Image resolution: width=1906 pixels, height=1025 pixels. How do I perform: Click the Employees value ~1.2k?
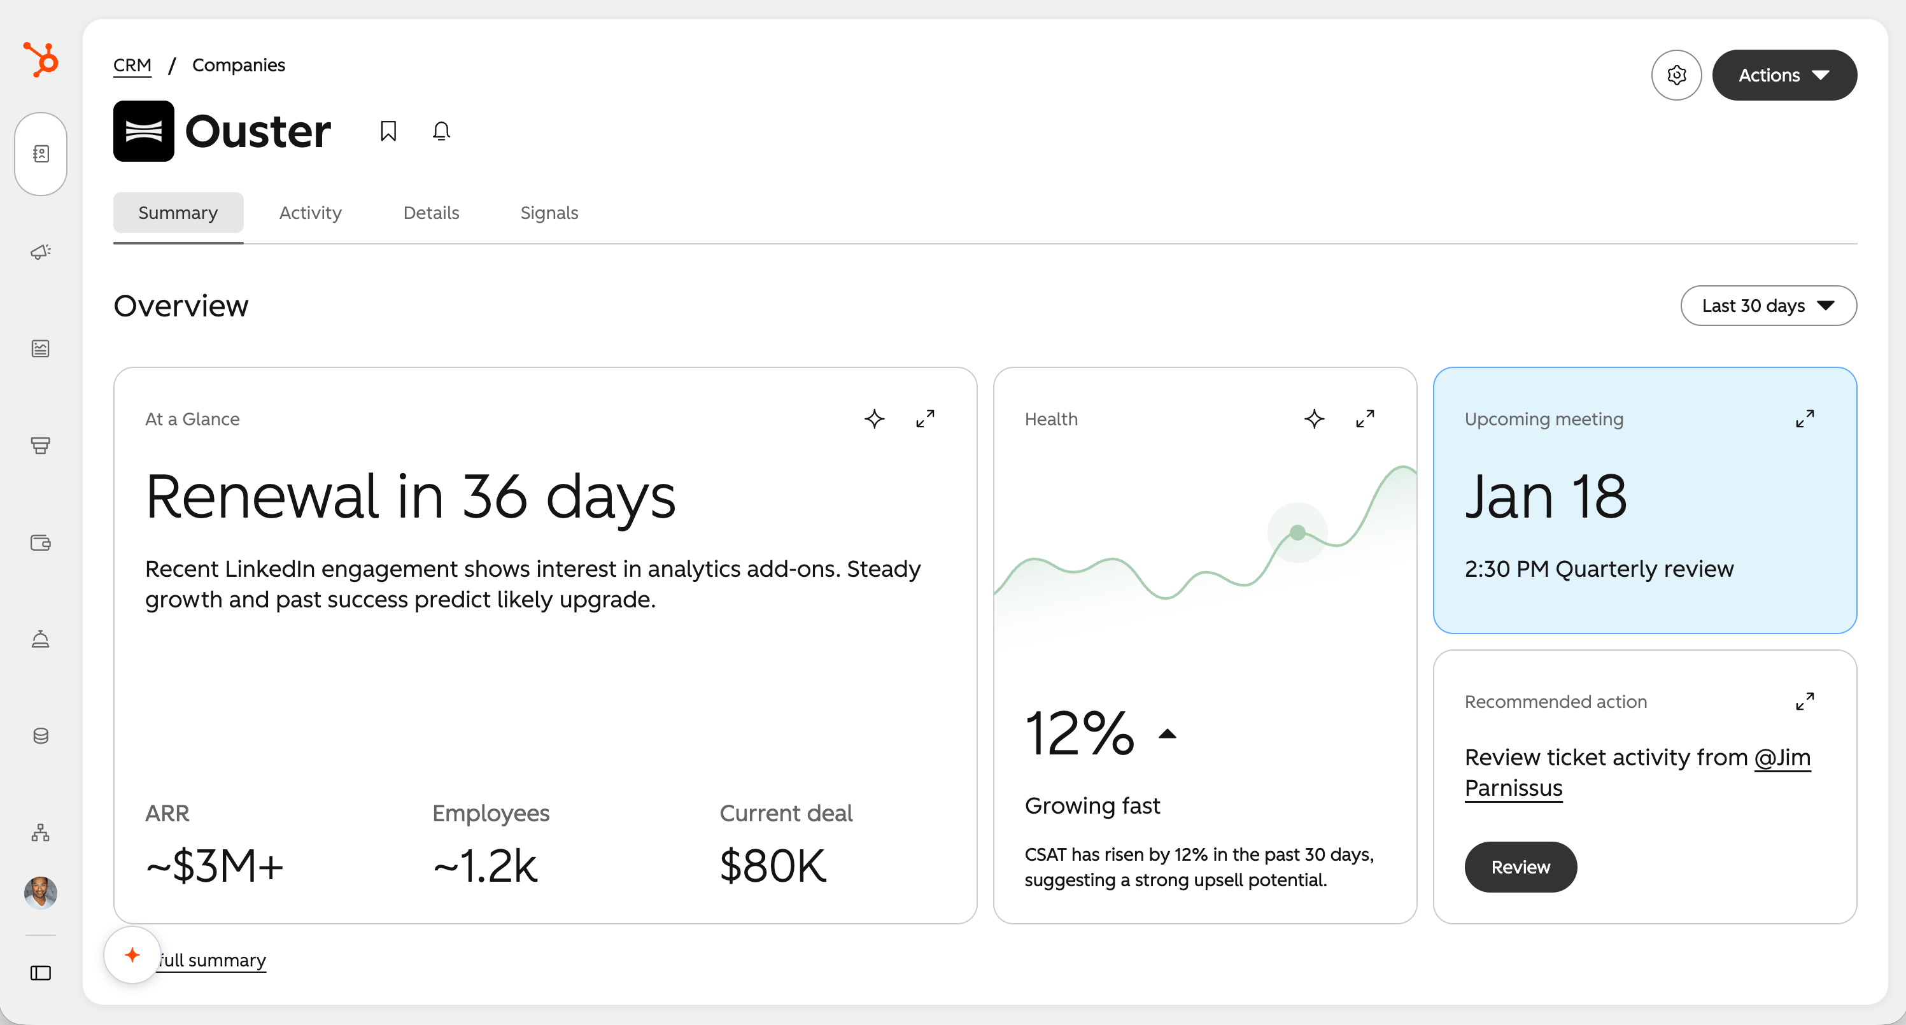click(x=484, y=866)
